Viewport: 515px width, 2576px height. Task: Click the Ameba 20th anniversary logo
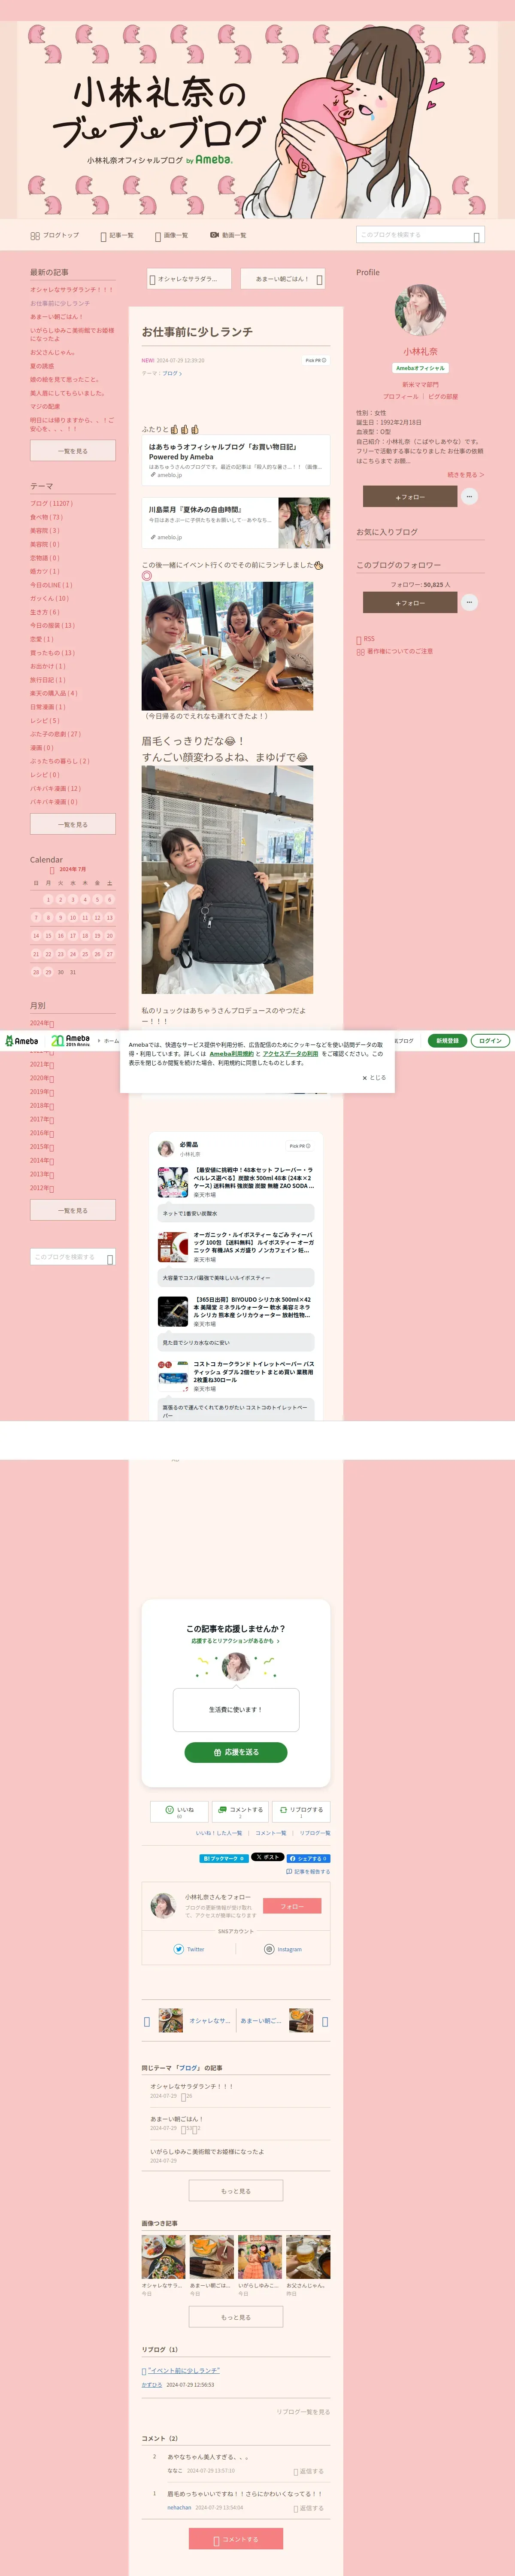(x=70, y=1041)
